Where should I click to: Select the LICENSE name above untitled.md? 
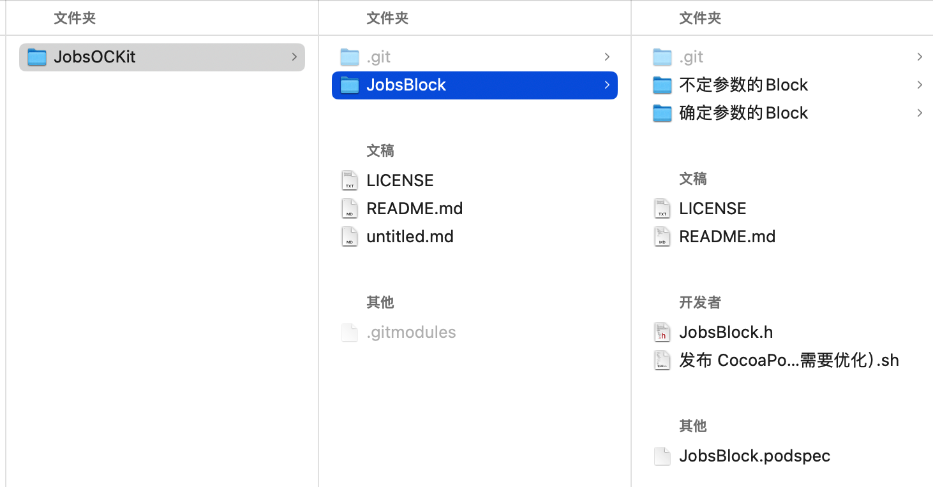pyautogui.click(x=400, y=180)
